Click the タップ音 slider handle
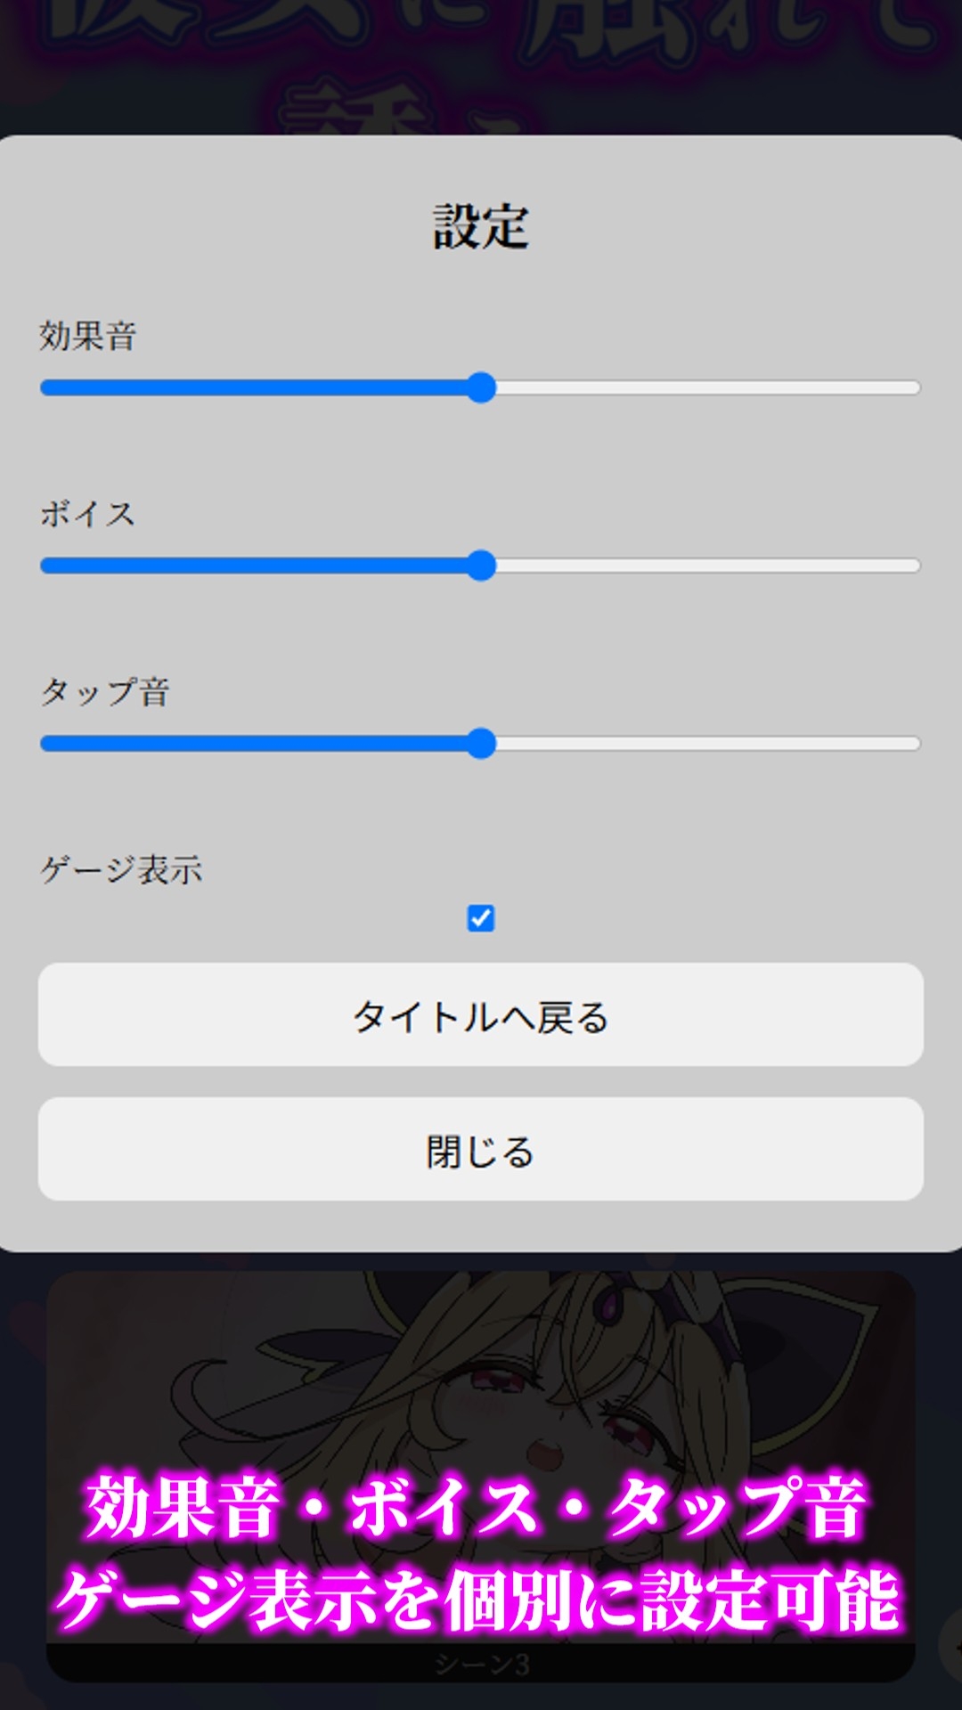962x1710 pixels. tap(481, 744)
